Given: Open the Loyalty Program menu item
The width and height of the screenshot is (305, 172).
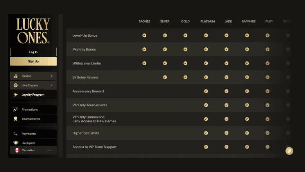Looking at the screenshot, I should [x=33, y=95].
